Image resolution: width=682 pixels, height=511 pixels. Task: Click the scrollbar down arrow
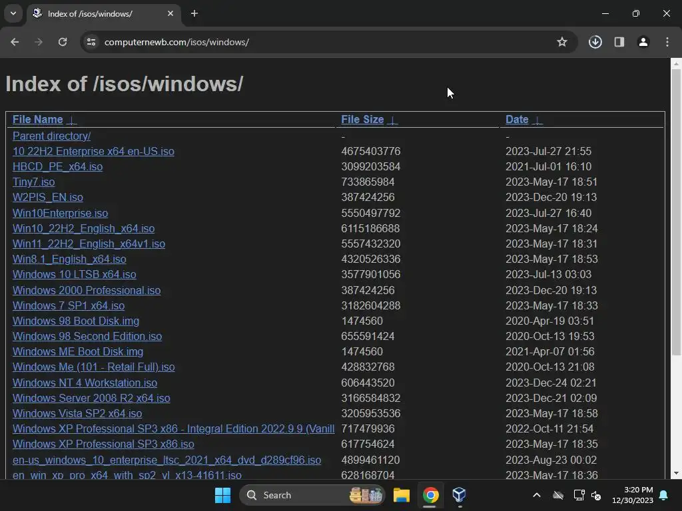coord(676,473)
